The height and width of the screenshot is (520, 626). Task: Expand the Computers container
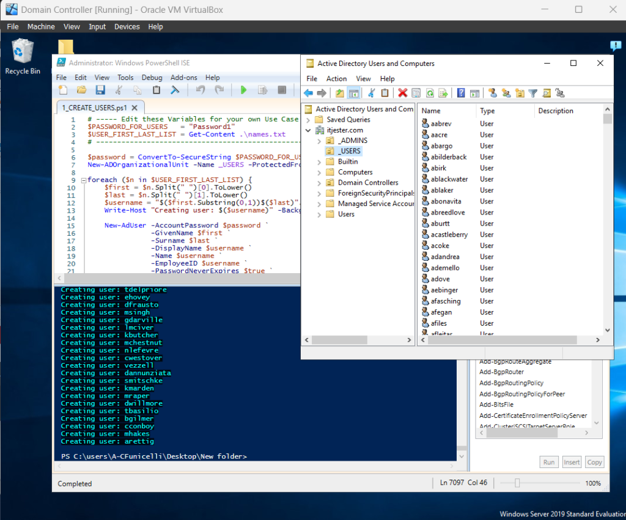click(x=319, y=172)
